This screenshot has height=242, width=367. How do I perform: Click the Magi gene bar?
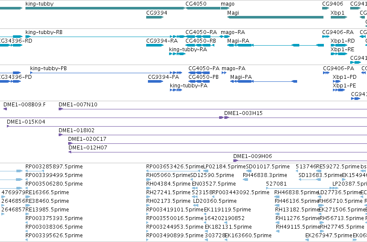point(275,17)
